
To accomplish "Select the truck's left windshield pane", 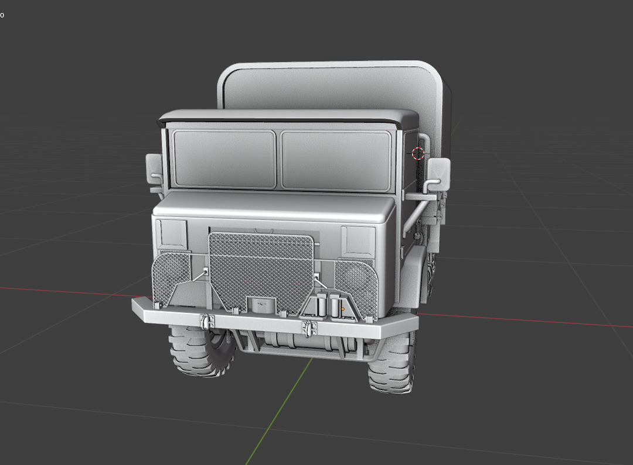I will (224, 159).
